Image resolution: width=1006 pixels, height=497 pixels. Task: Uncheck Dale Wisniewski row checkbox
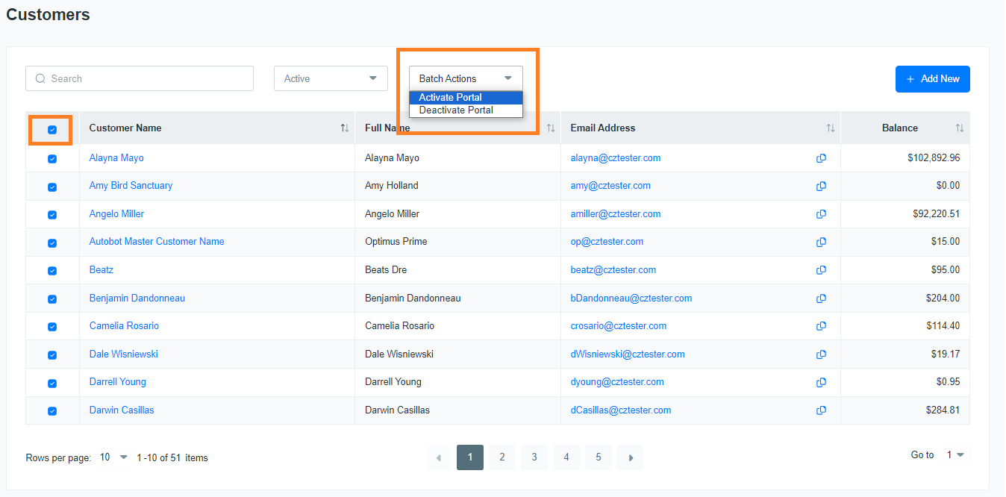coord(52,355)
